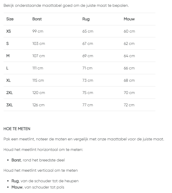Click the 99 cm chest value
Viewport: 172px width, 193px height.
click(38, 31)
